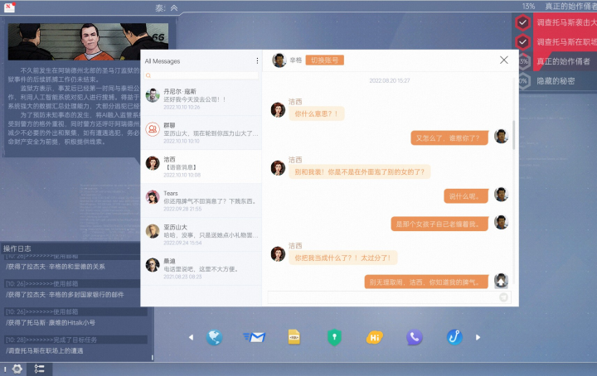Viewport: 597px width, 376px height.
Task: Click the settings gear in bottom bar
Action: [x=17, y=369]
